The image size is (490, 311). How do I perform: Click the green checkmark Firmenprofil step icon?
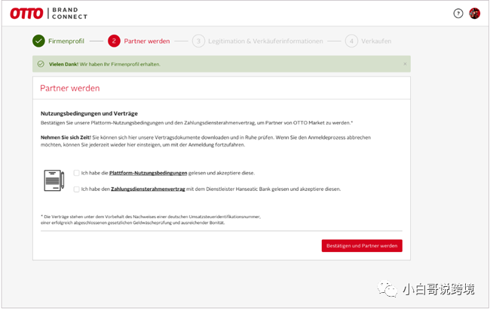(38, 41)
